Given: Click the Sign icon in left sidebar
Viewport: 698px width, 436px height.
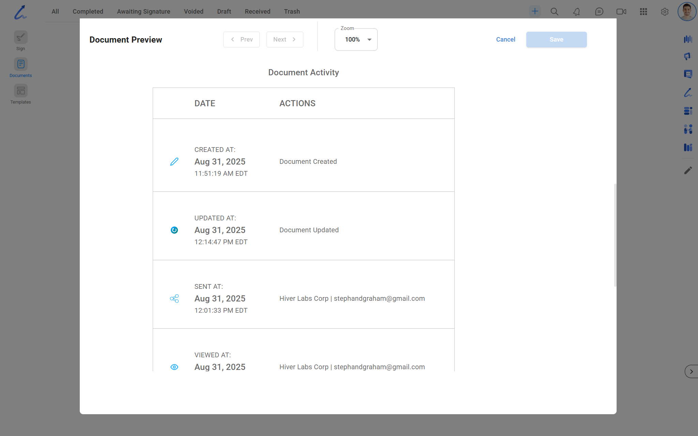Looking at the screenshot, I should (20, 37).
